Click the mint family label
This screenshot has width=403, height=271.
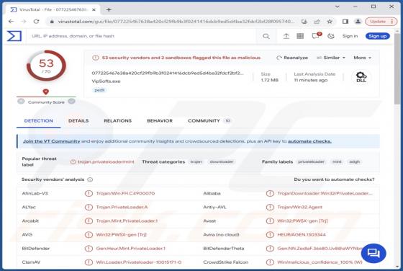click(337, 162)
